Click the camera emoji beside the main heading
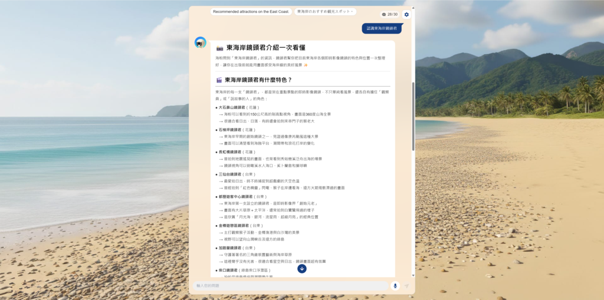Viewport: 604px width, 300px height. (219, 48)
